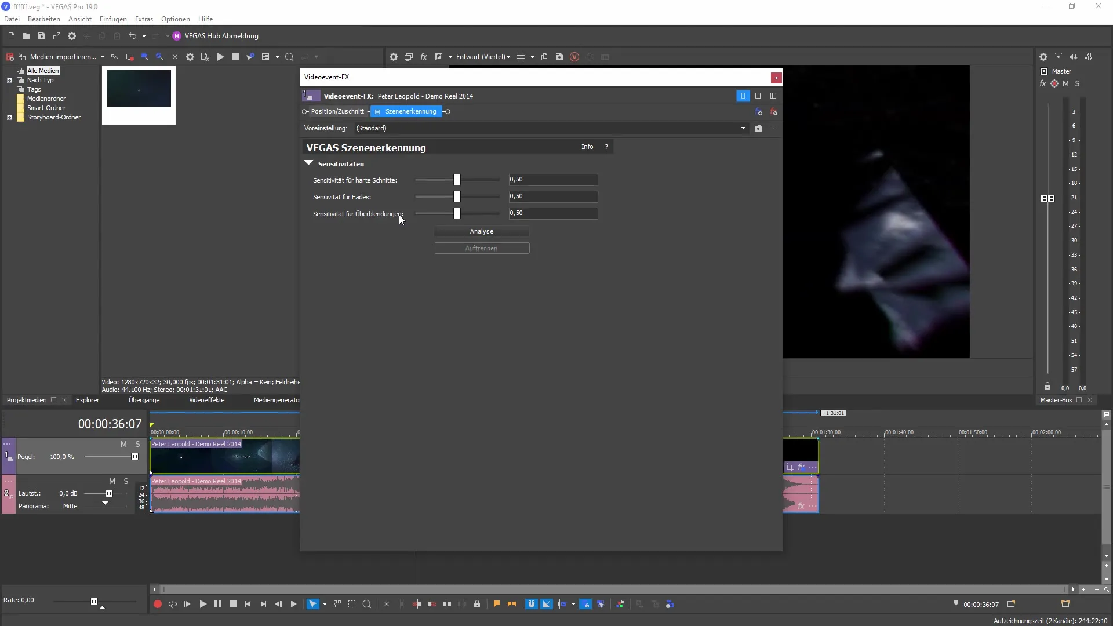This screenshot has height=626, width=1113.
Task: Save preset with the floppy icon
Action: (758, 128)
